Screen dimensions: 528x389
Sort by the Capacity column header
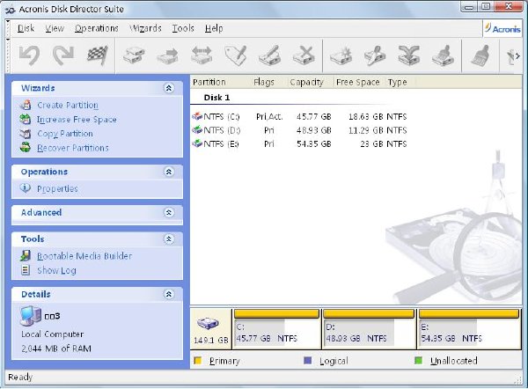click(307, 82)
